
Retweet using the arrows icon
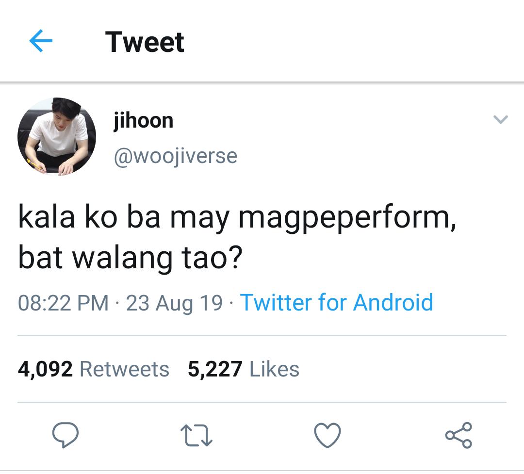click(196, 435)
